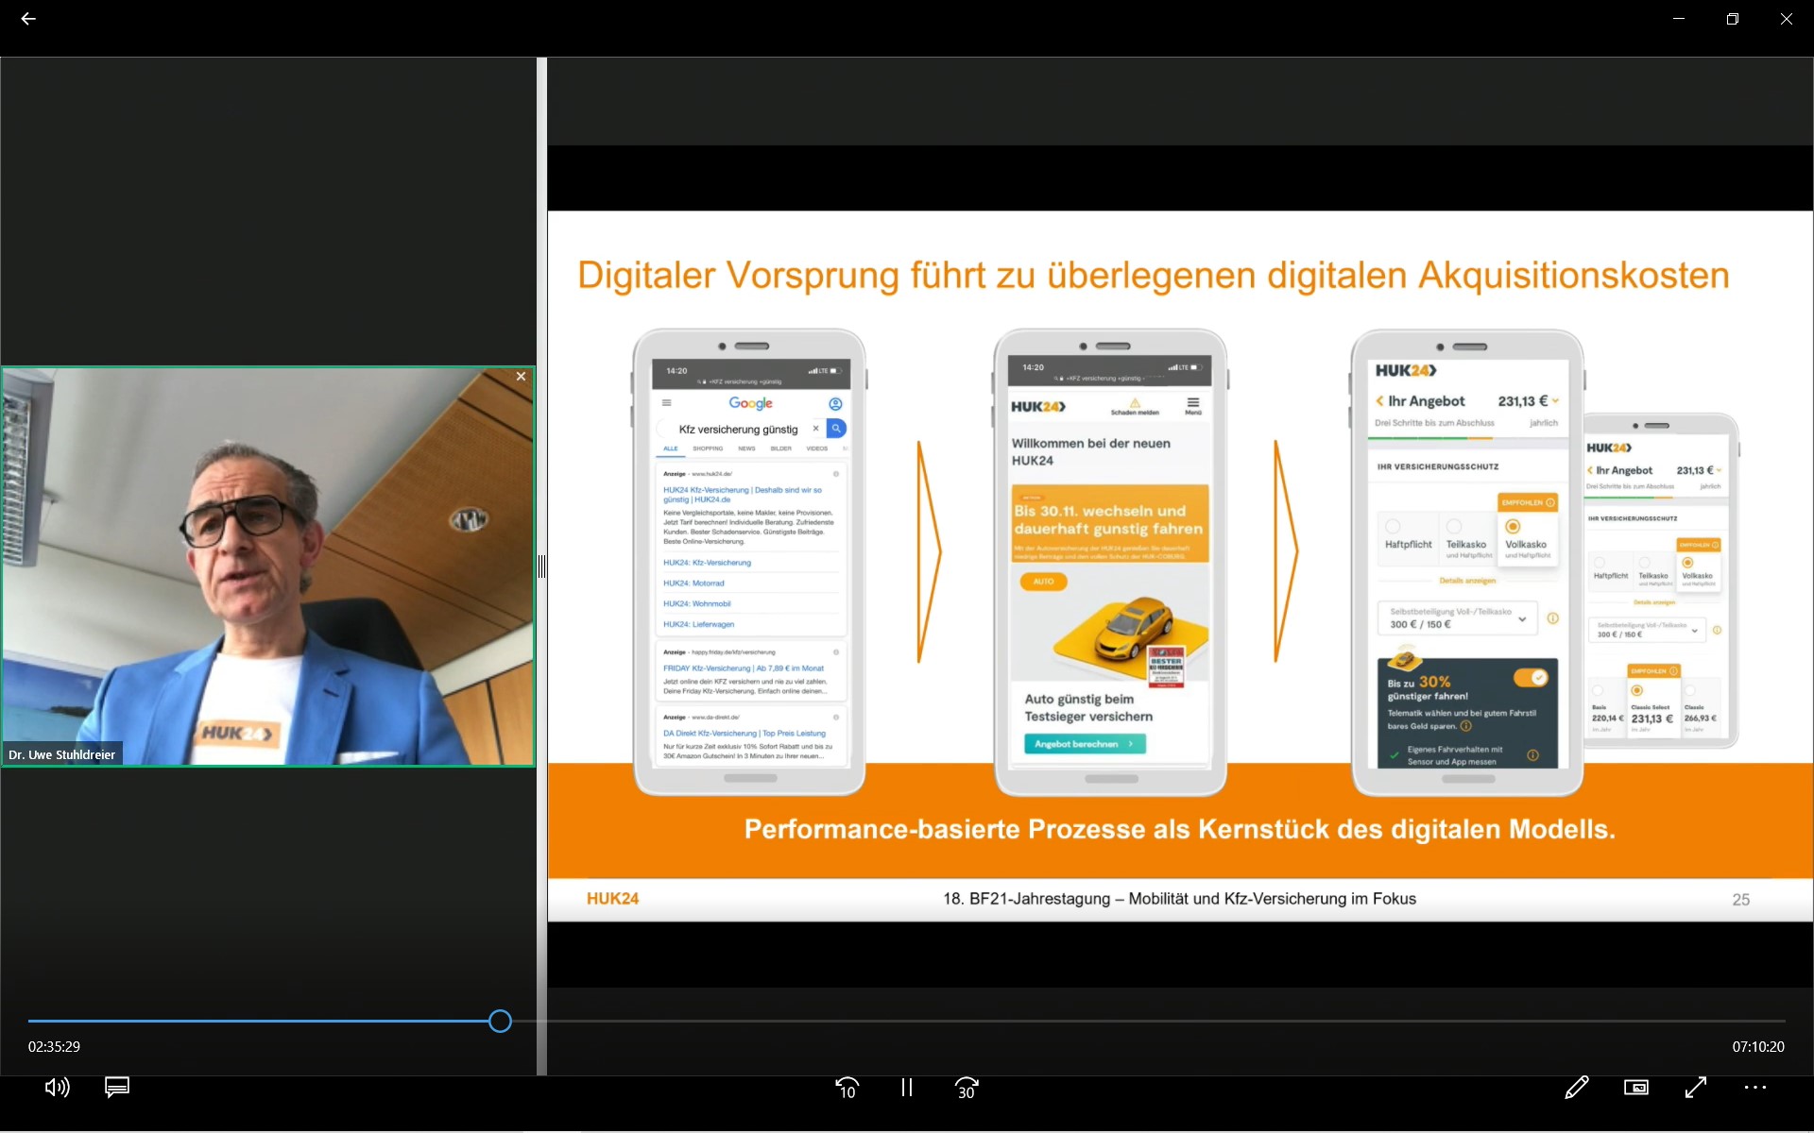Pause the video playback
Image resolution: width=1814 pixels, height=1133 pixels.
(907, 1088)
